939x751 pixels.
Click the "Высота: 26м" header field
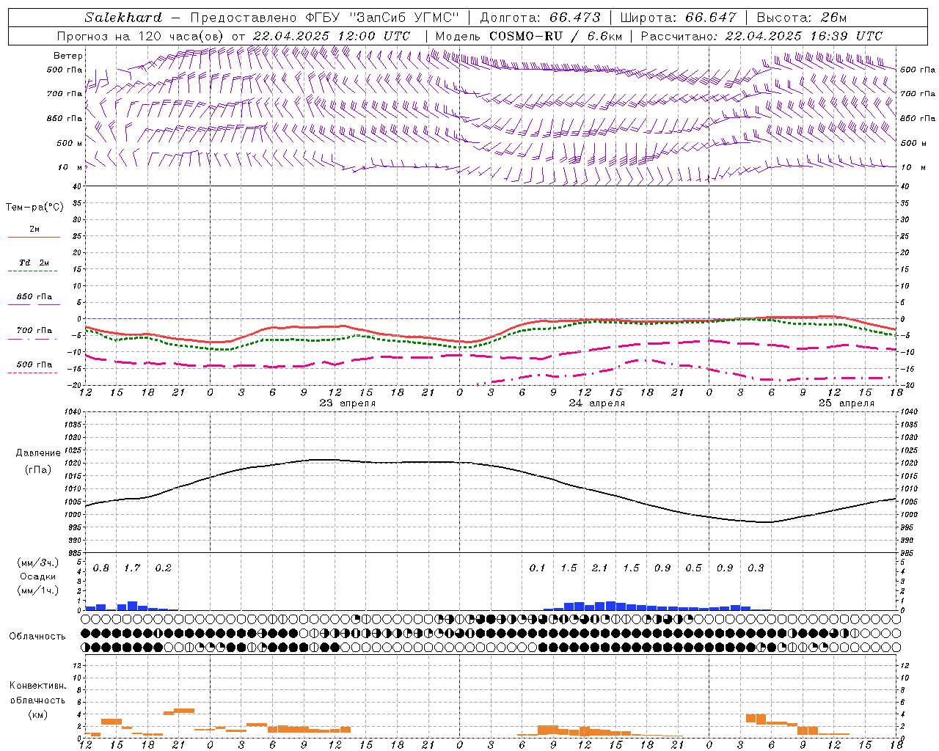click(x=802, y=18)
